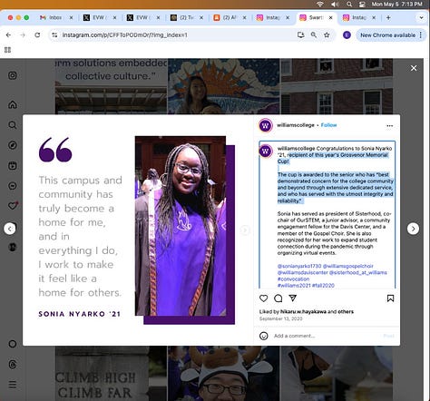Go to the previous post arrow
430x401 pixels.
tap(10, 229)
